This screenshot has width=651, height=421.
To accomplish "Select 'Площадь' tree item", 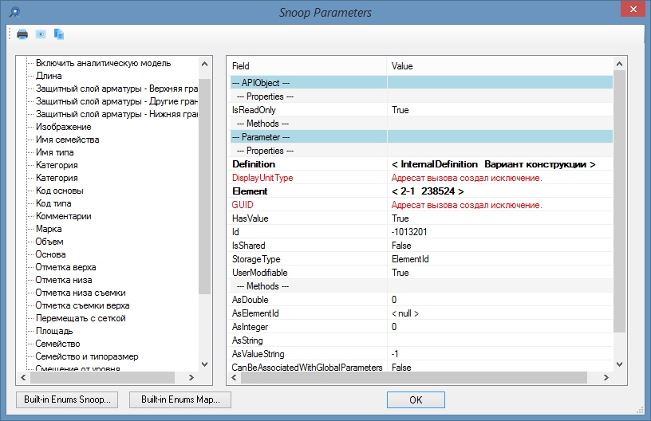I will tap(54, 331).
